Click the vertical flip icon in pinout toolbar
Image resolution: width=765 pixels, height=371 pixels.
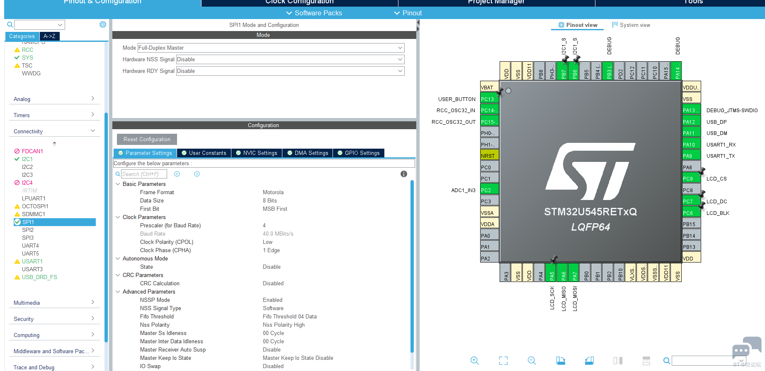tap(646, 361)
